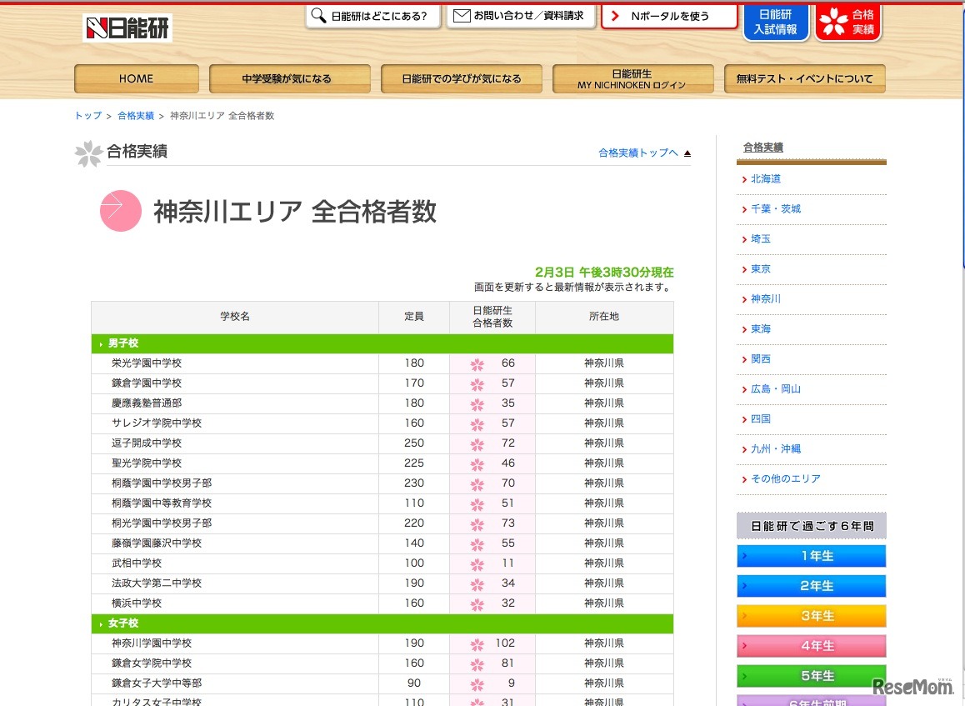Open the HOME menu tab
Image resolution: width=965 pixels, height=706 pixels.
click(136, 79)
